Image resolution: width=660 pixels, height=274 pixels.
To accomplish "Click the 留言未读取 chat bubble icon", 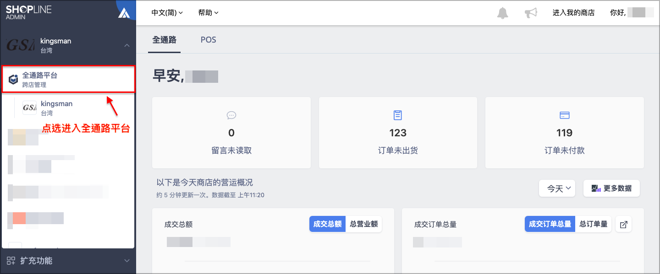I will click(231, 115).
